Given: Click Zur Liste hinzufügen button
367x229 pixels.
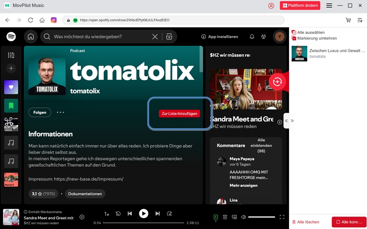Looking at the screenshot, I should coord(179,114).
